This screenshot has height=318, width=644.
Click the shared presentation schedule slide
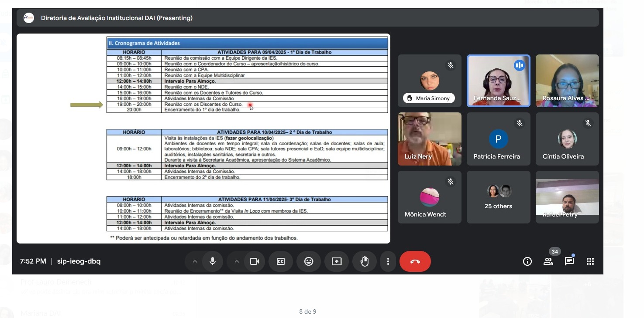(203, 139)
